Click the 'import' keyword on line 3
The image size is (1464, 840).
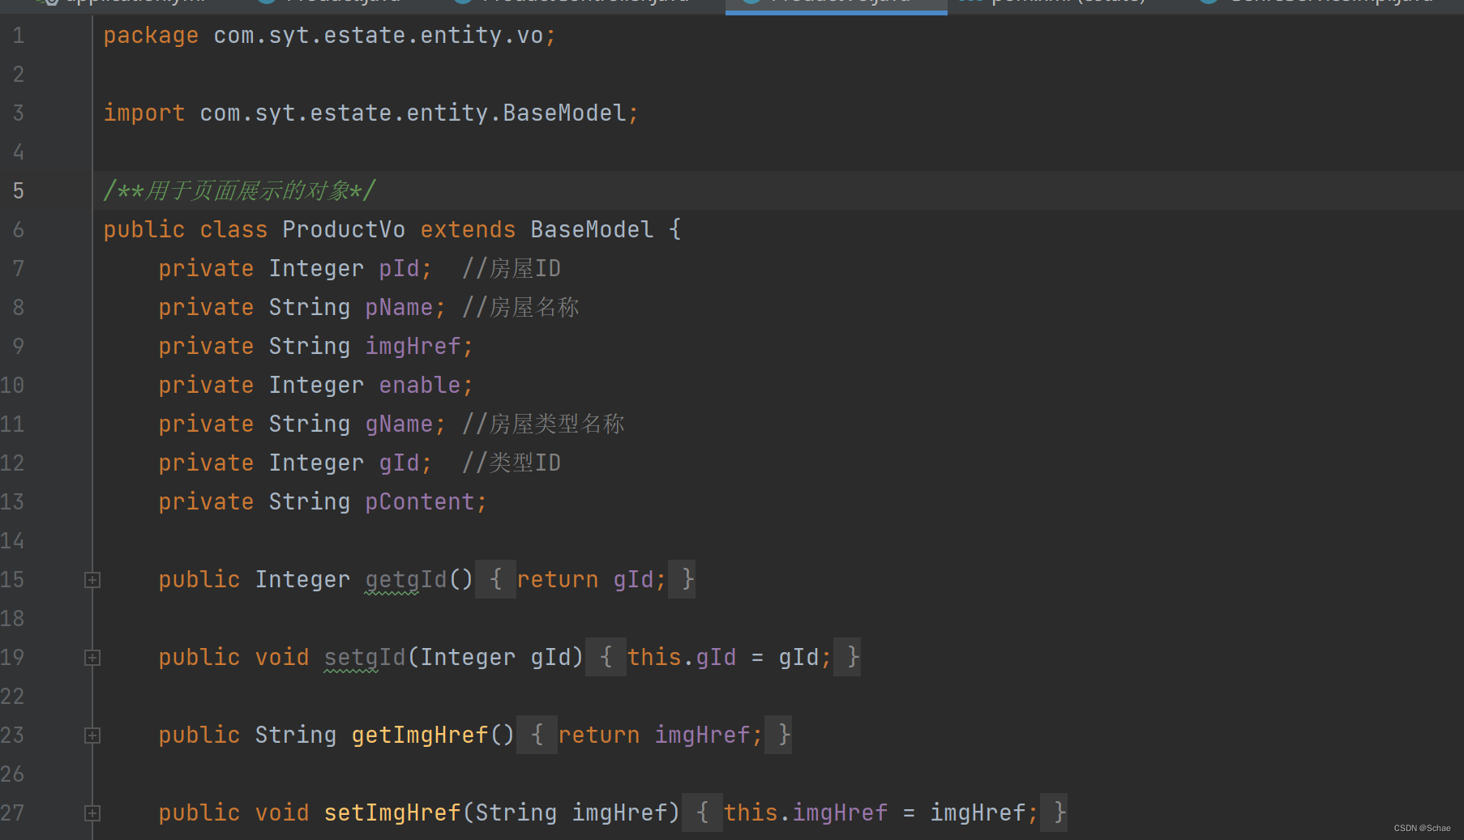(x=144, y=113)
